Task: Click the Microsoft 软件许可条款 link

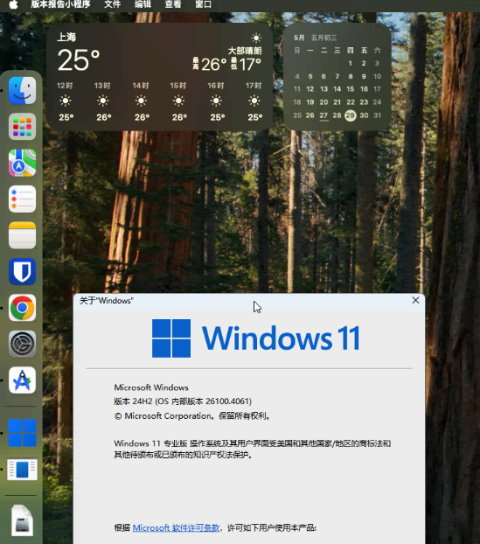Action: point(176,527)
